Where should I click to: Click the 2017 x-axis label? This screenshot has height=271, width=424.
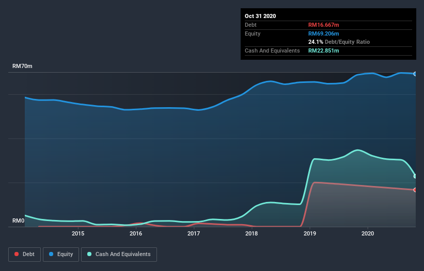click(194, 233)
